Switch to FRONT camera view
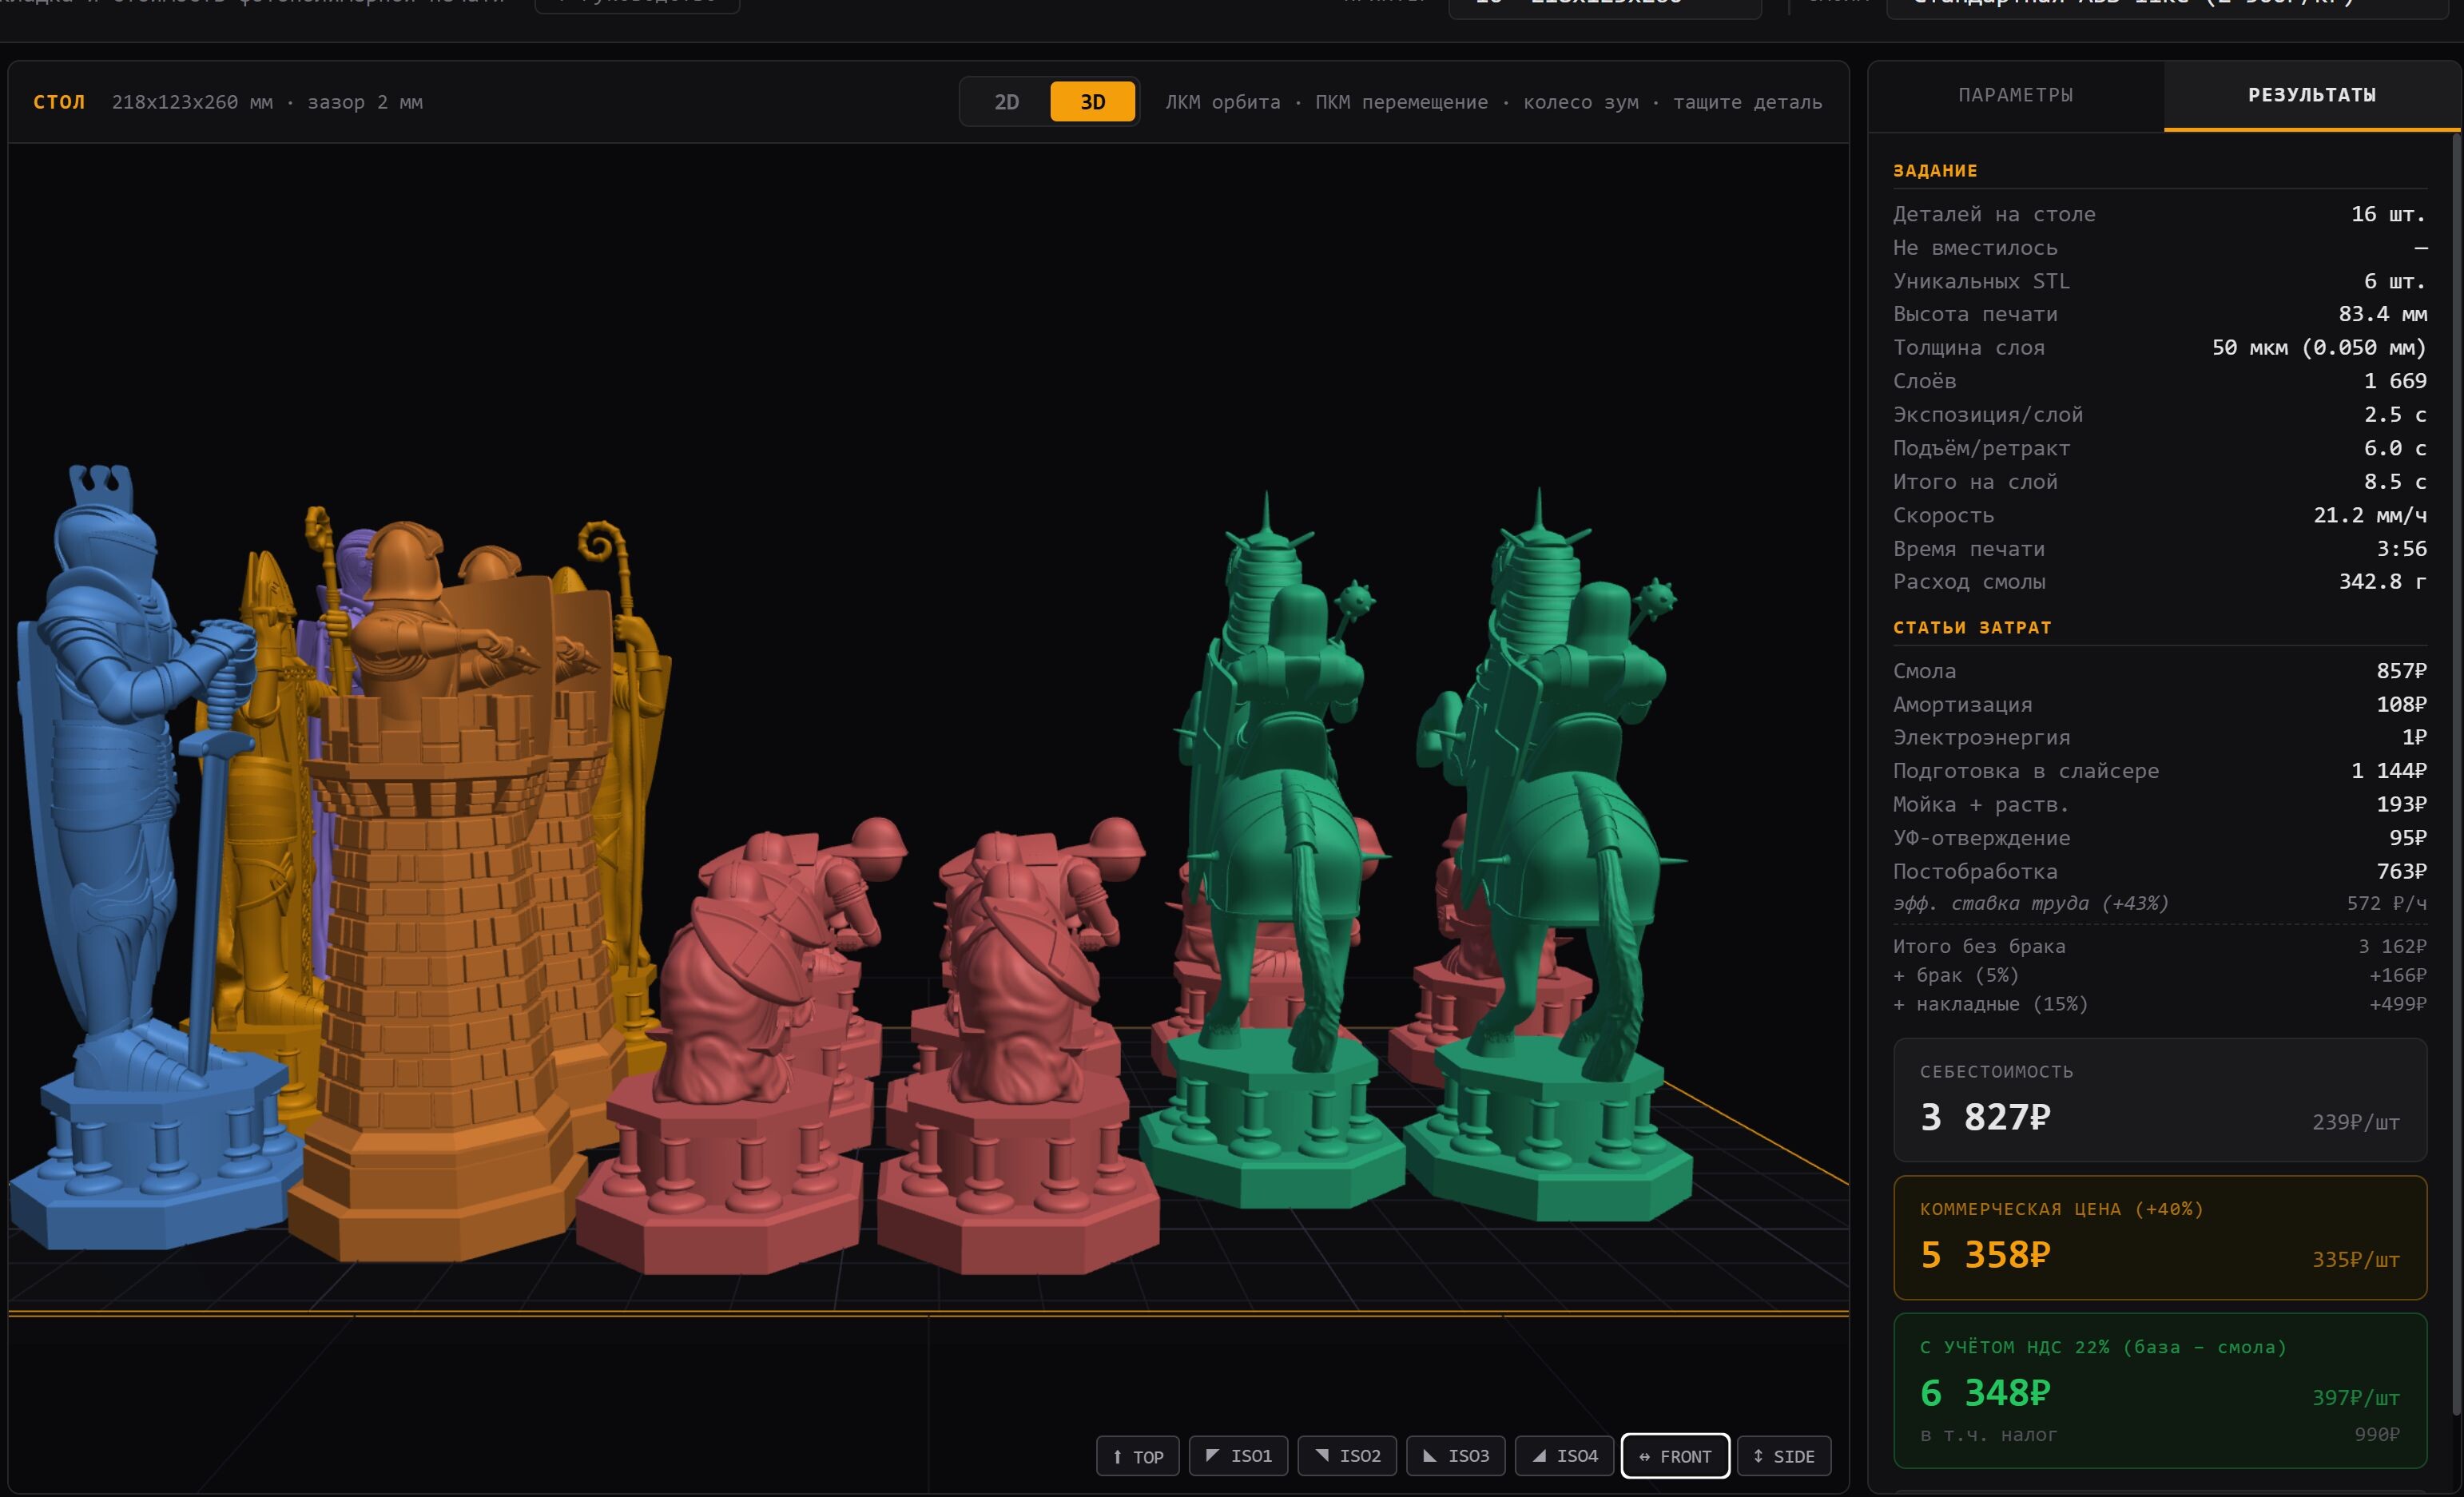Viewport: 2464px width, 1497px height. coord(1674,1456)
